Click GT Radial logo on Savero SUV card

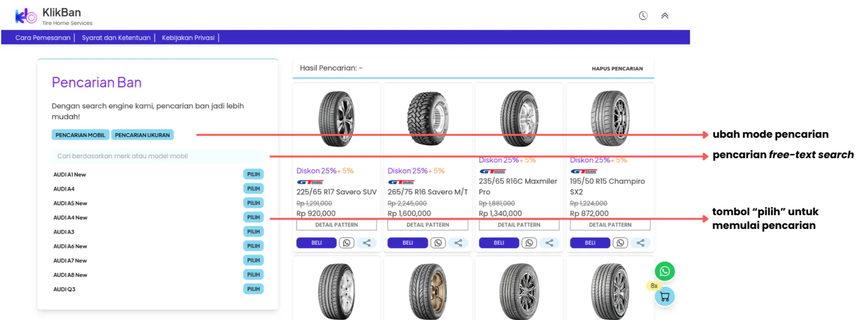pyautogui.click(x=310, y=182)
